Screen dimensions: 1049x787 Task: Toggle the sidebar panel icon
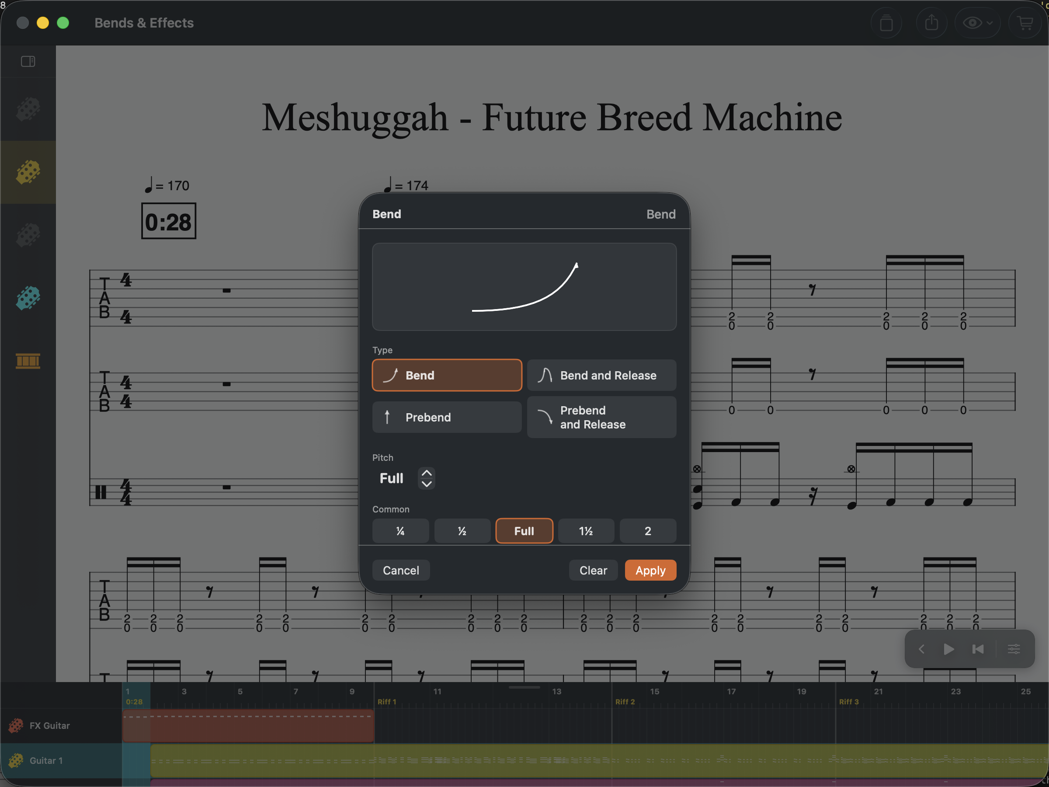tap(28, 61)
